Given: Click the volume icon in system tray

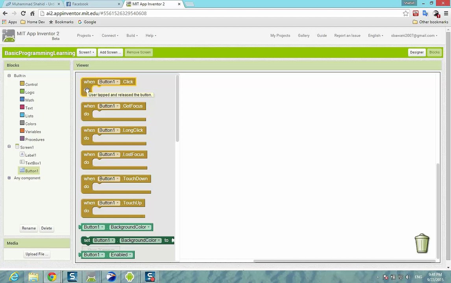Looking at the screenshot, I should (x=408, y=277).
